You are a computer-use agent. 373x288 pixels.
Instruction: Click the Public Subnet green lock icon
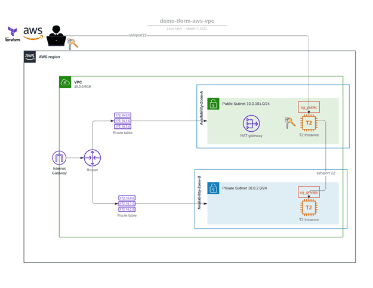point(214,104)
